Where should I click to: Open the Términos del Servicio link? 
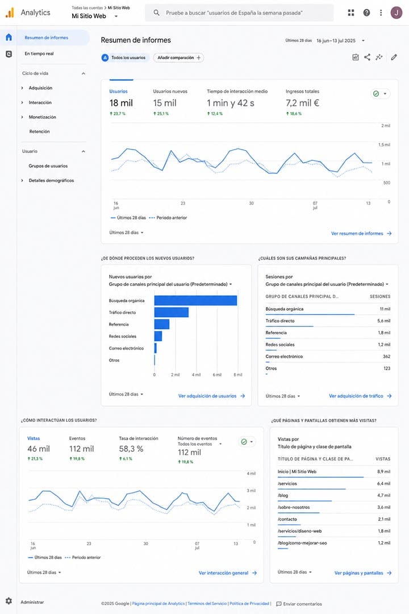[207, 604]
